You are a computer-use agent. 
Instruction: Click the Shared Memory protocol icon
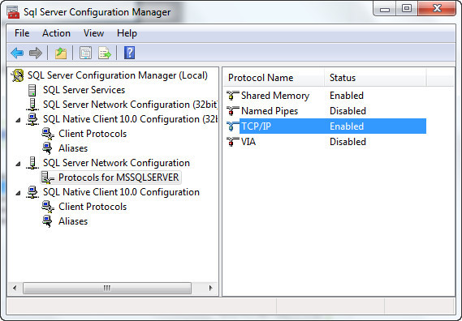232,96
